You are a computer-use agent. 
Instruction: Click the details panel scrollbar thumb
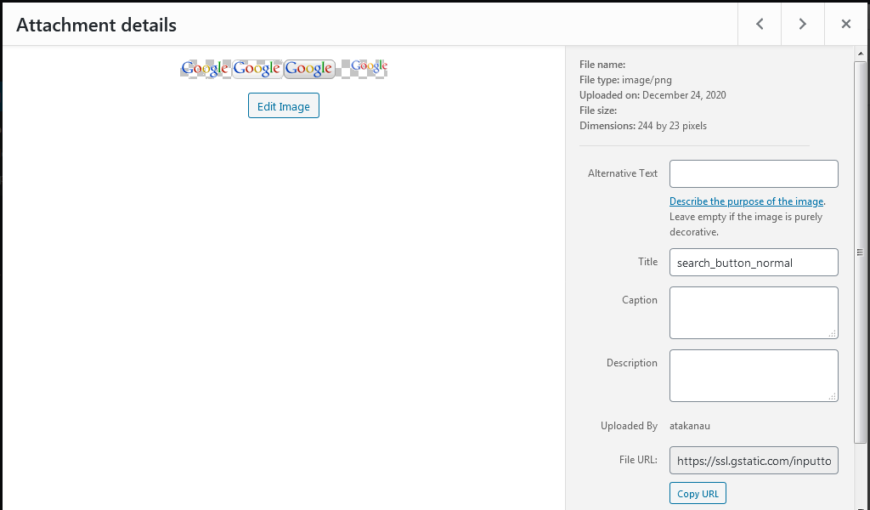pyautogui.click(x=861, y=251)
